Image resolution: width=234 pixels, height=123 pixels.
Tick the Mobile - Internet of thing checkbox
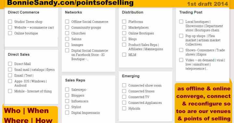10,91
